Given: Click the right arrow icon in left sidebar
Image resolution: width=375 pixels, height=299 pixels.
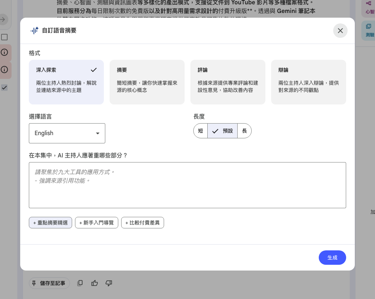Looking at the screenshot, I should click(x=3, y=19).
